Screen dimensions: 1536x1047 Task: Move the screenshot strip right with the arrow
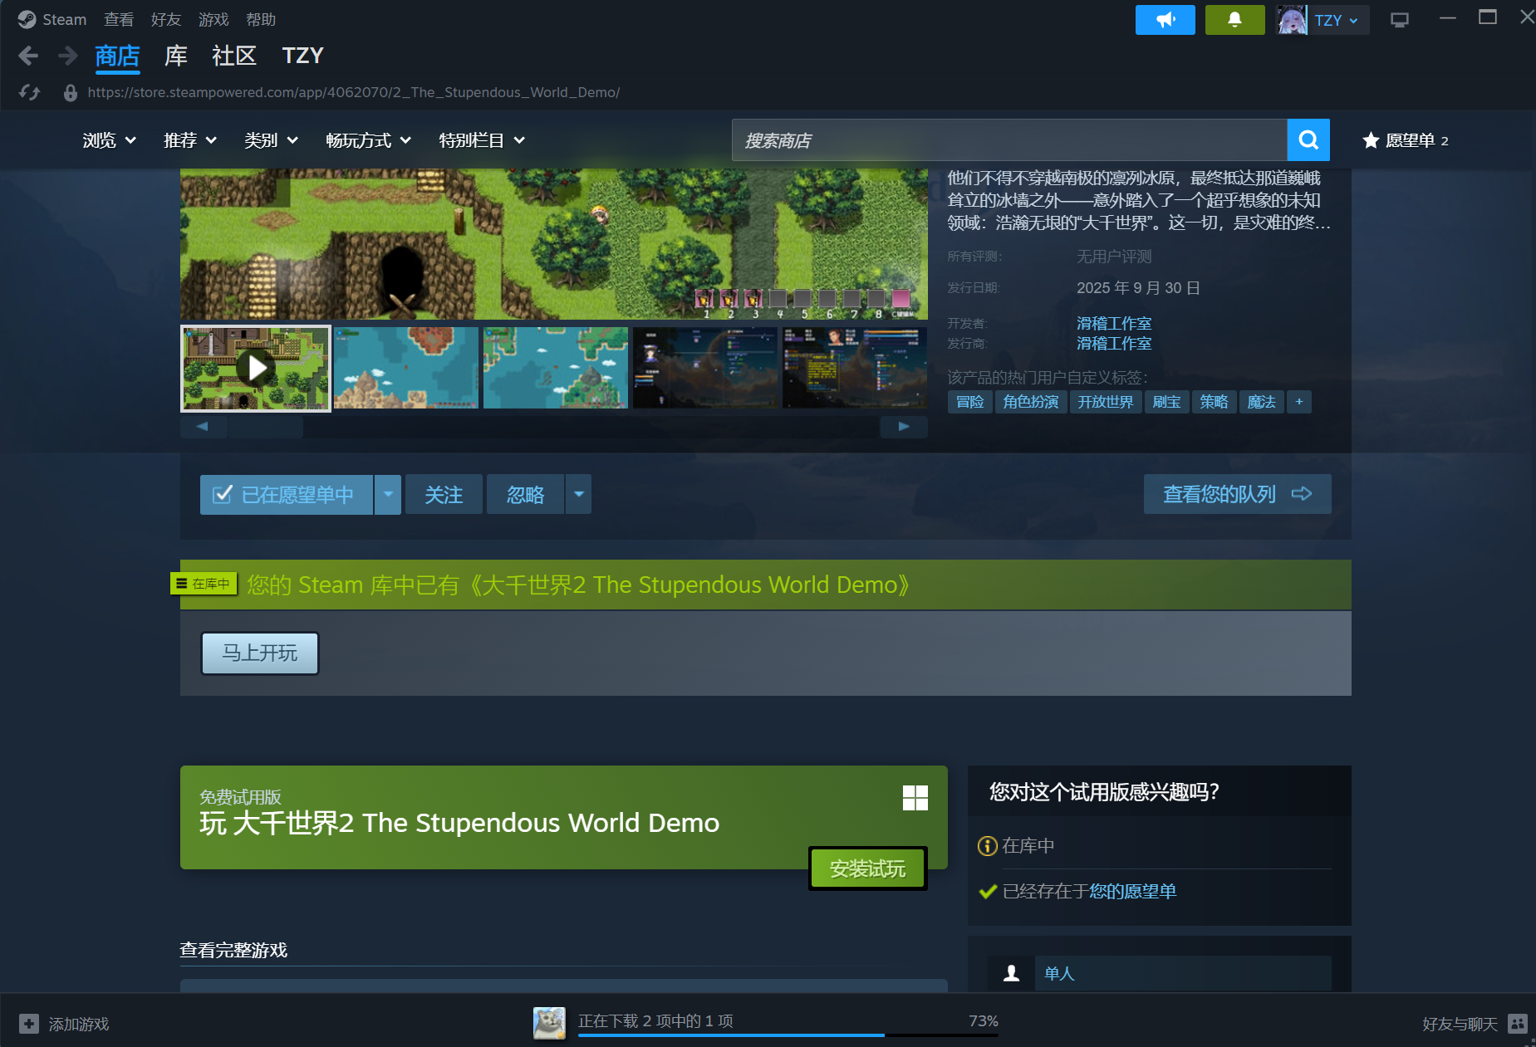pos(904,426)
